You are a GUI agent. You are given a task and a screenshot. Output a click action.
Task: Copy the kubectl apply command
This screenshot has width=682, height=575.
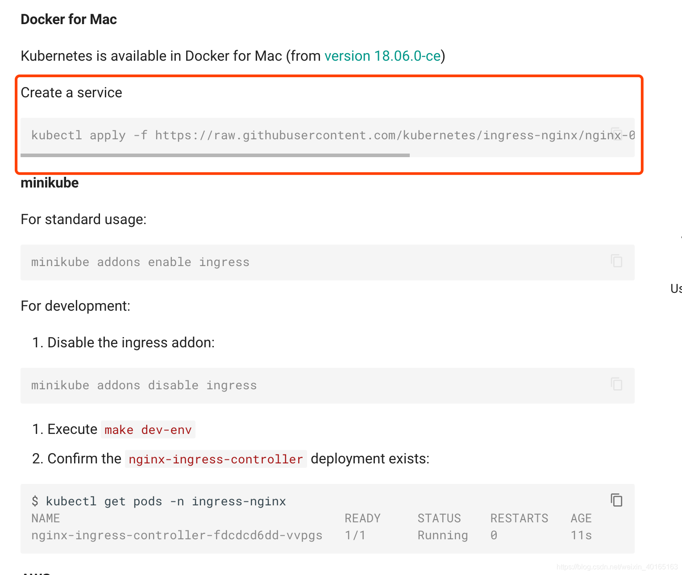coord(616,134)
